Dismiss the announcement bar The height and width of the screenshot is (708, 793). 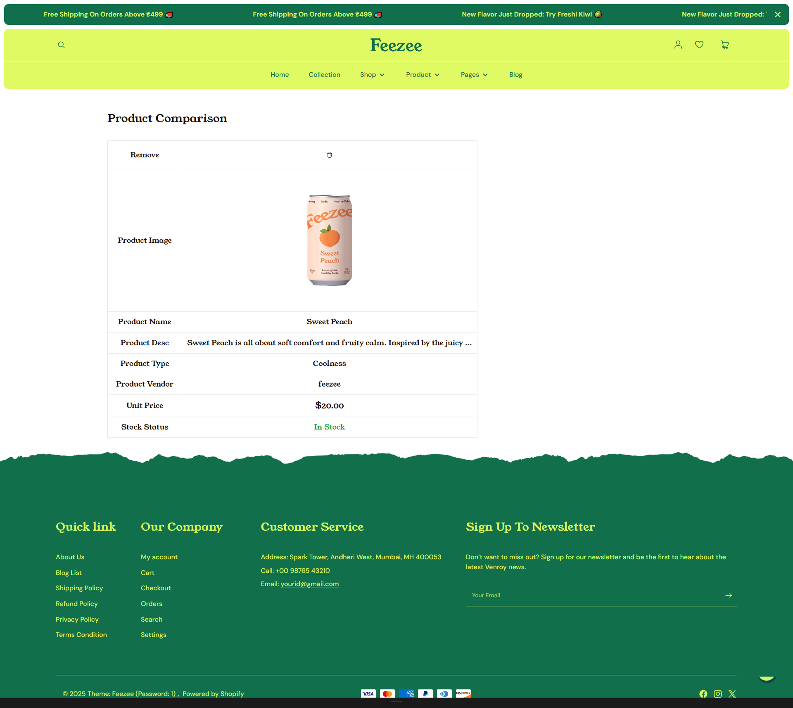(x=778, y=14)
